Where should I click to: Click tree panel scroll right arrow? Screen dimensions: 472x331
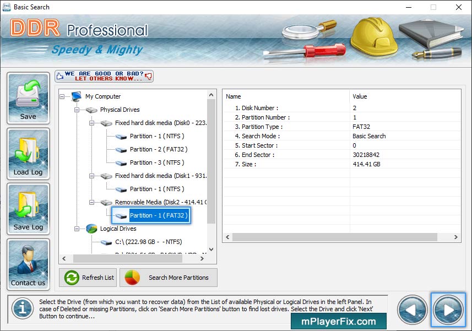point(202,258)
